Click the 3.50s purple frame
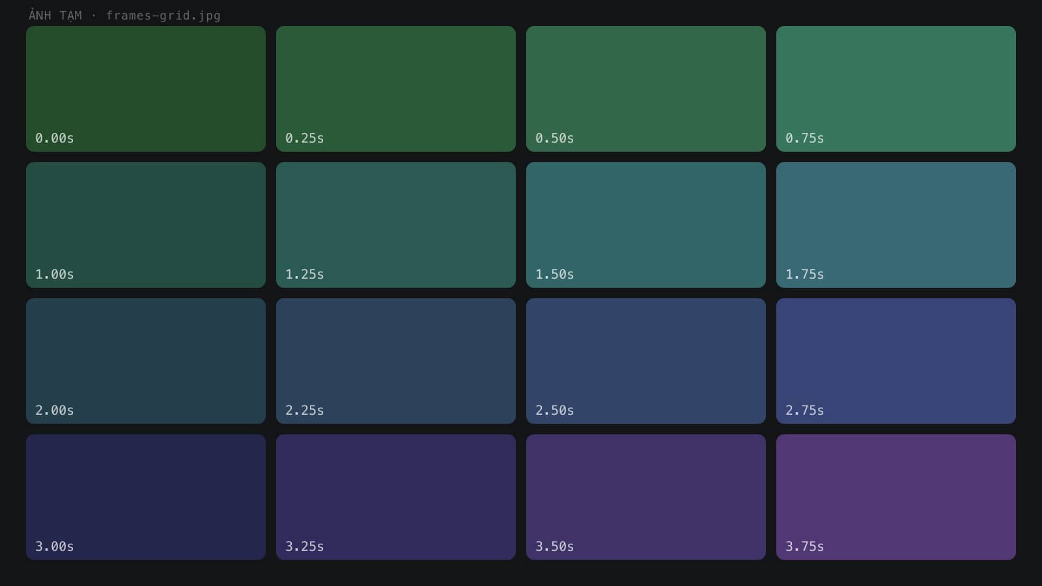The image size is (1042, 586). pos(646,497)
